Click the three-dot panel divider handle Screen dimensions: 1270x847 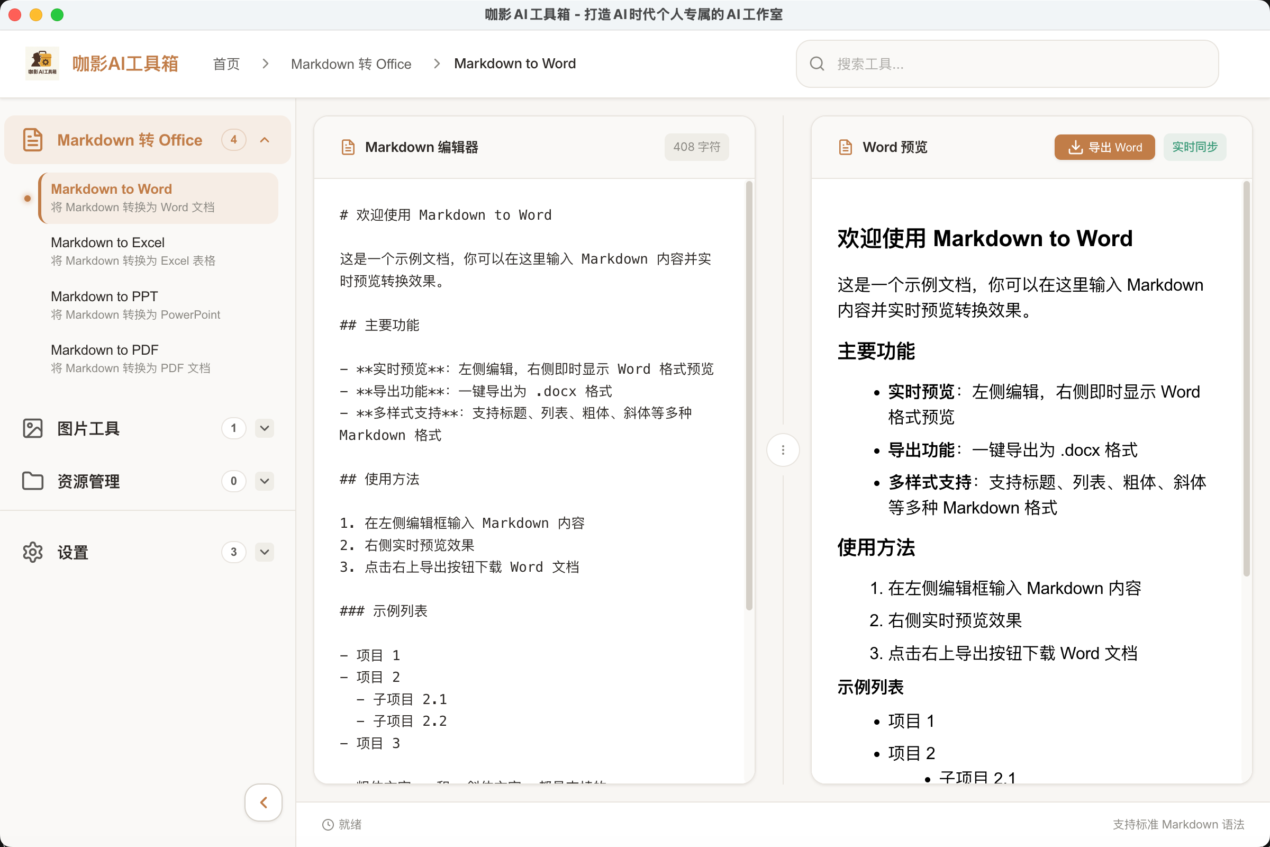pos(783,449)
